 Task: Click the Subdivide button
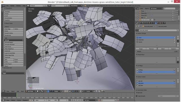14,51
